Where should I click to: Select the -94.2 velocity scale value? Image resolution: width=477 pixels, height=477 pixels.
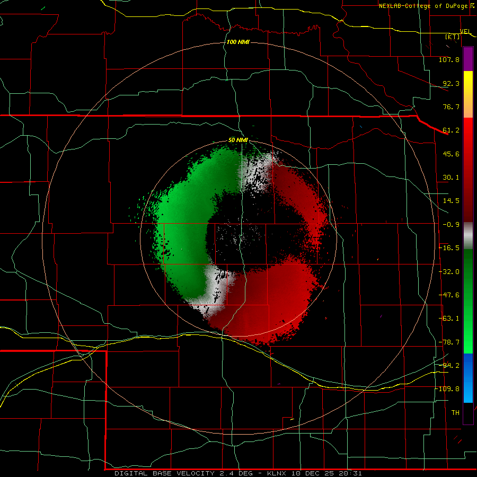pos(449,366)
